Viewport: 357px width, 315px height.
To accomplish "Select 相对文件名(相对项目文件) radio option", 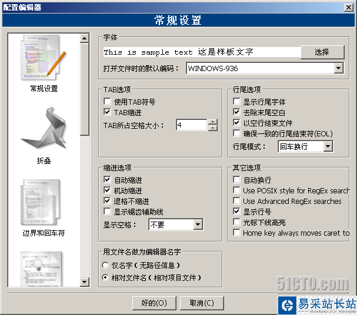I will pos(105,277).
